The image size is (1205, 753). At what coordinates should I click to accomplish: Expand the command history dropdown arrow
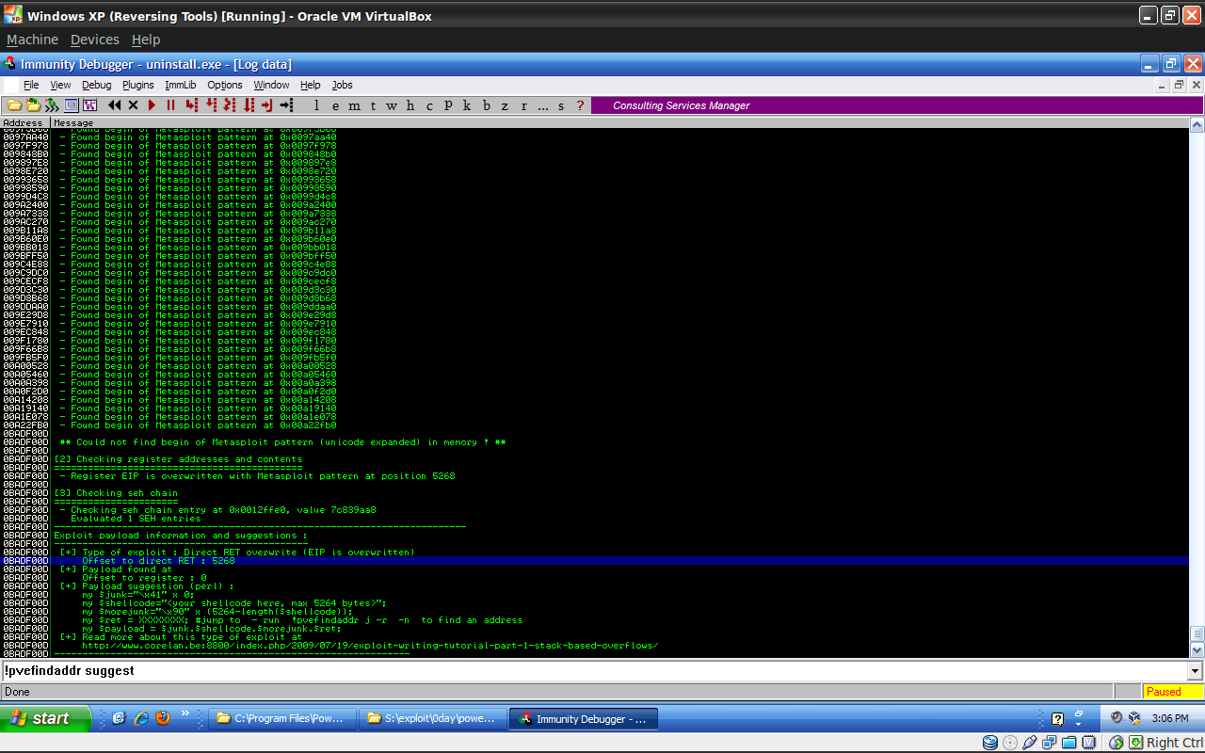1196,671
